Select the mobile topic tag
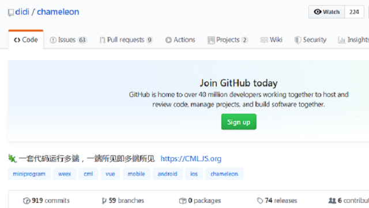369x208 pixels. [136, 174]
